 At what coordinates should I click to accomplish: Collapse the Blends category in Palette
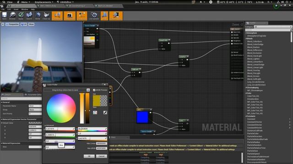pyautogui.click(x=246, y=38)
